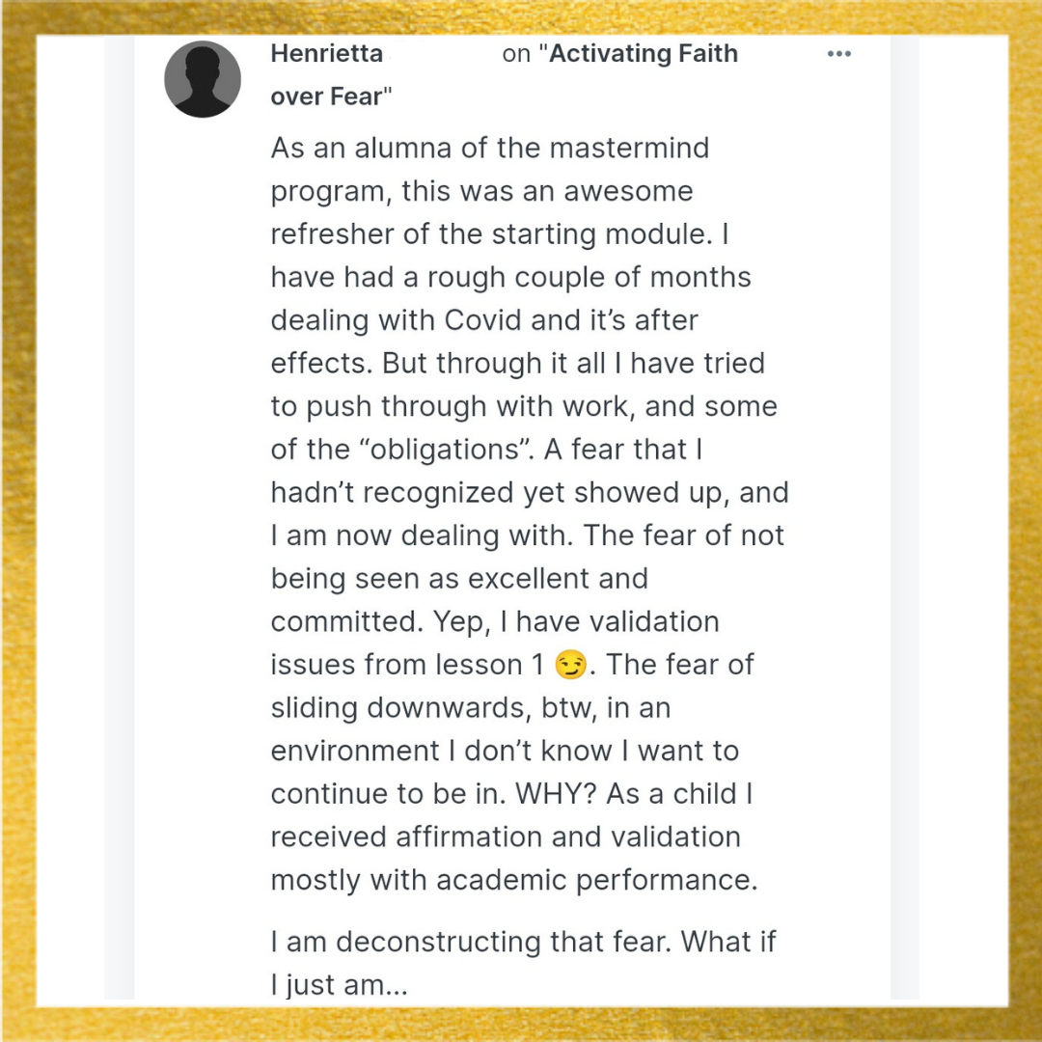Click the word "on" before the title

[x=516, y=54]
